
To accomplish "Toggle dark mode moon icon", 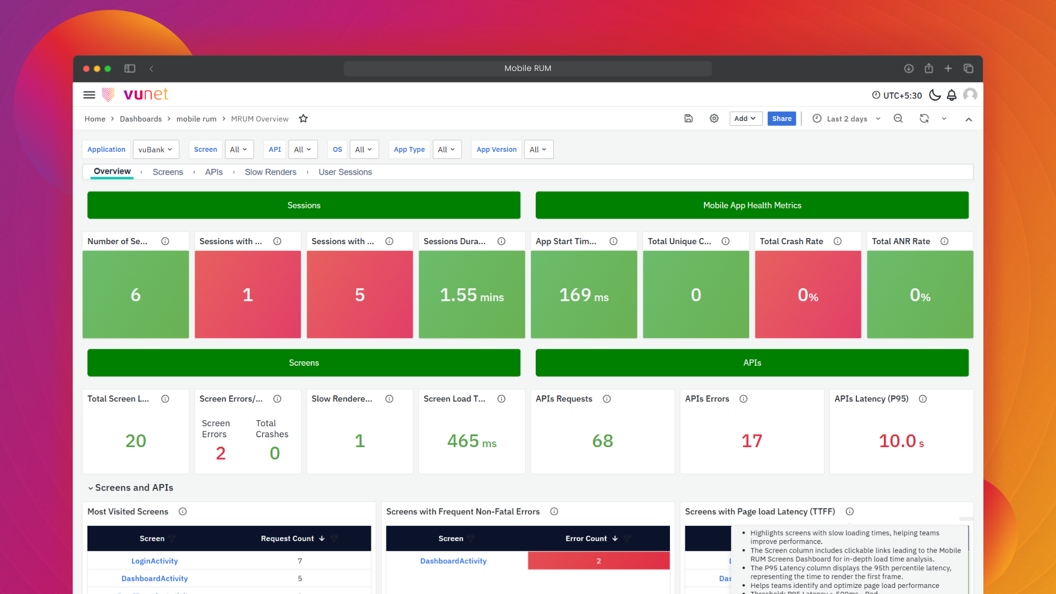I will (934, 95).
